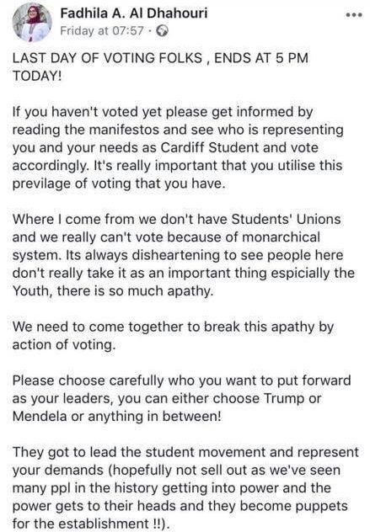Image resolution: width=370 pixels, height=532 pixels.
Task: Click the line beginning 'Please choose carefully'
Action: 182,380
